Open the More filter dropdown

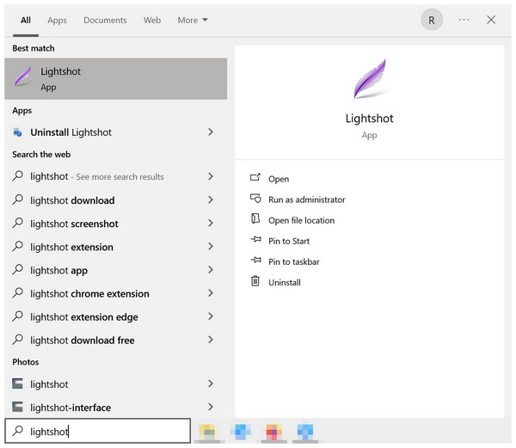pos(193,20)
